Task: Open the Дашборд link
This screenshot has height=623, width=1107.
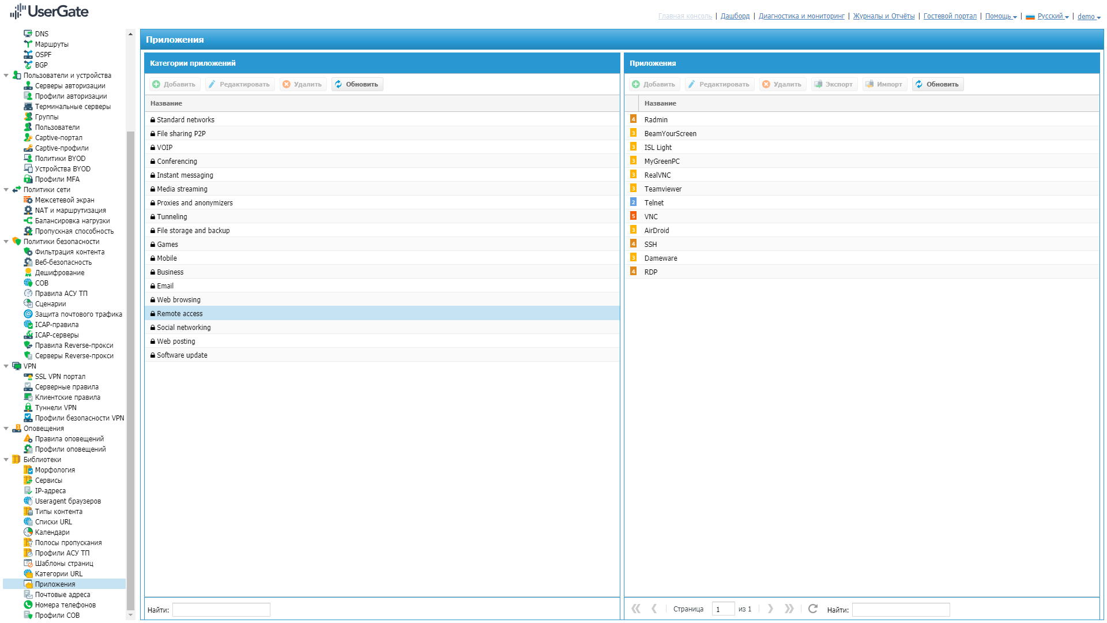Action: pyautogui.click(x=735, y=16)
